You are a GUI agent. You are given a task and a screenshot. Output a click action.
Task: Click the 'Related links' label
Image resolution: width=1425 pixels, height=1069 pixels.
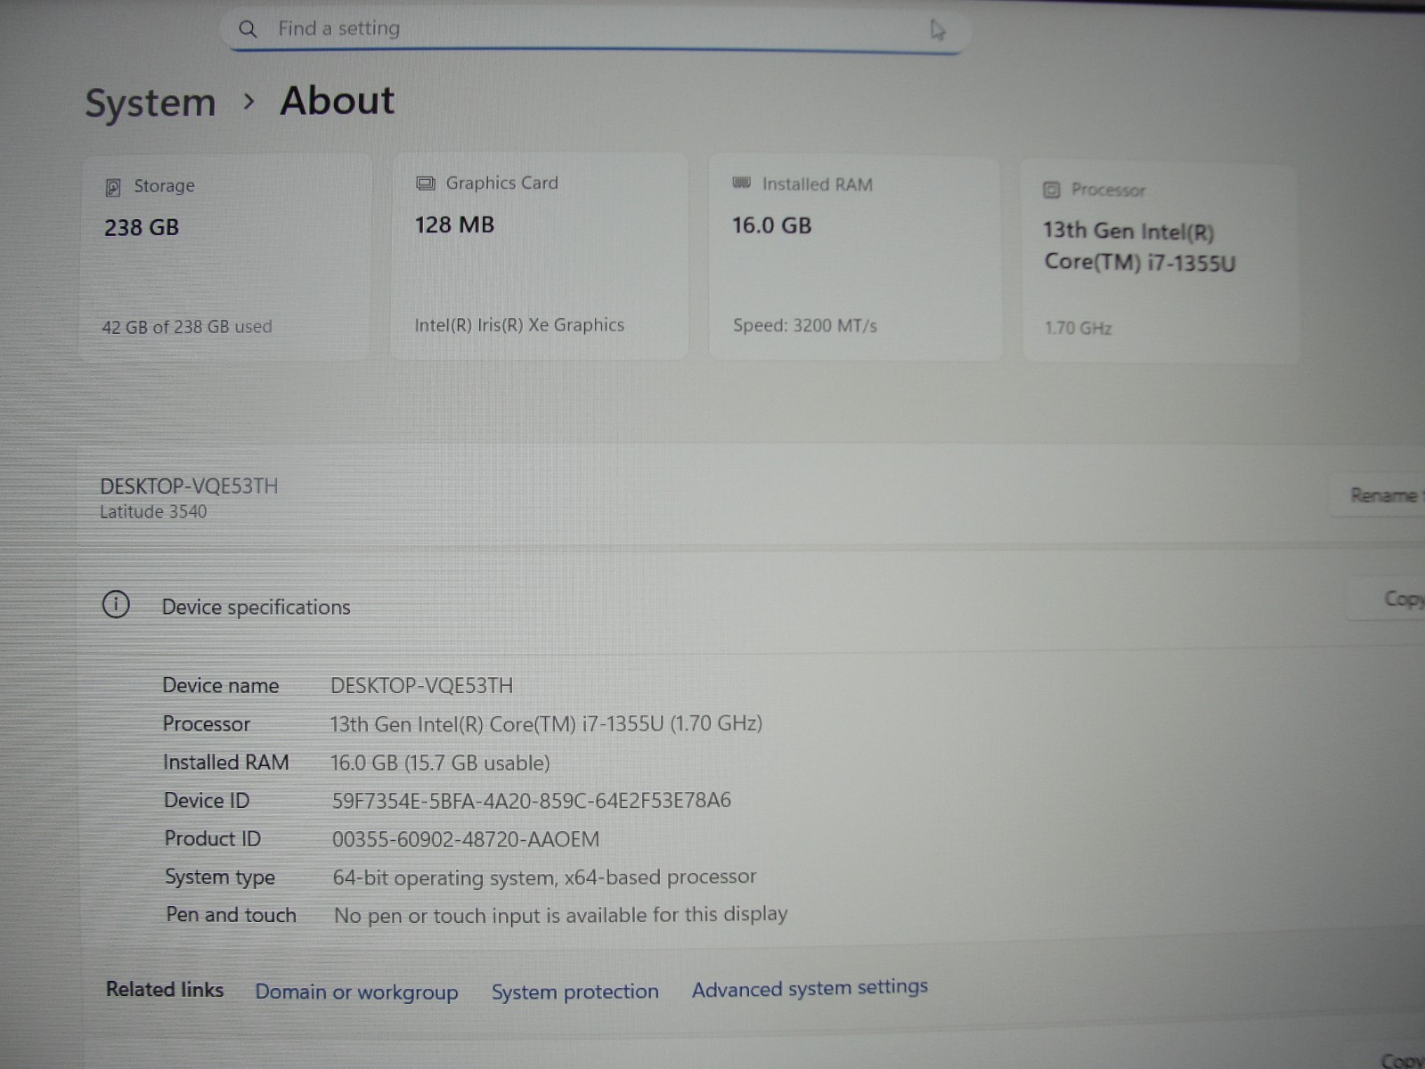pyautogui.click(x=165, y=990)
